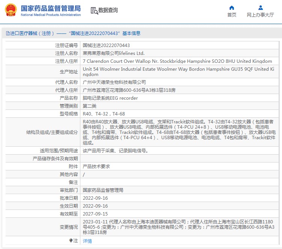Click the 有效期至 label
Viewport: 282px width, 249px height.
tap(69, 214)
